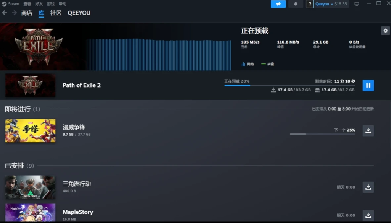
Task: Open the 好友 menu
Action: [39, 4]
